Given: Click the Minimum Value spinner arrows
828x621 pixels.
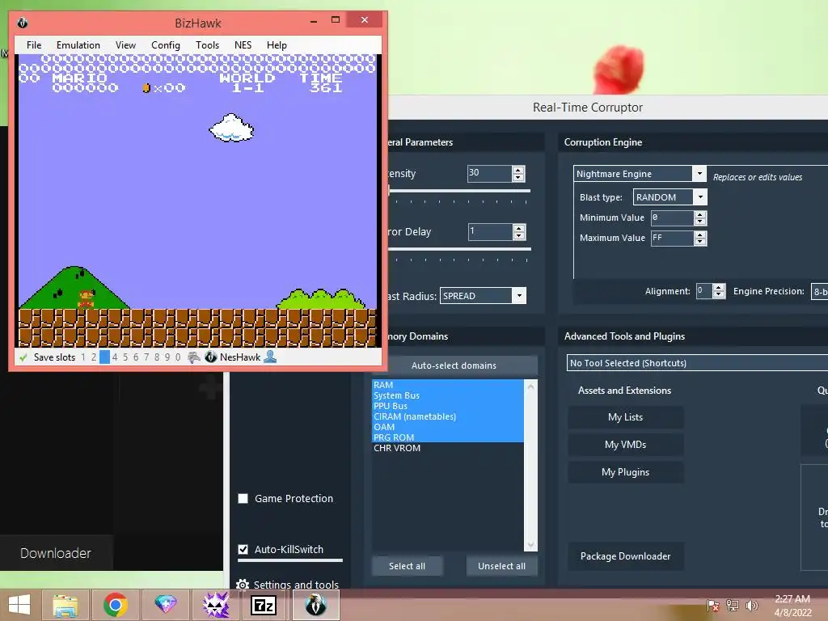Looking at the screenshot, I should 699,218.
